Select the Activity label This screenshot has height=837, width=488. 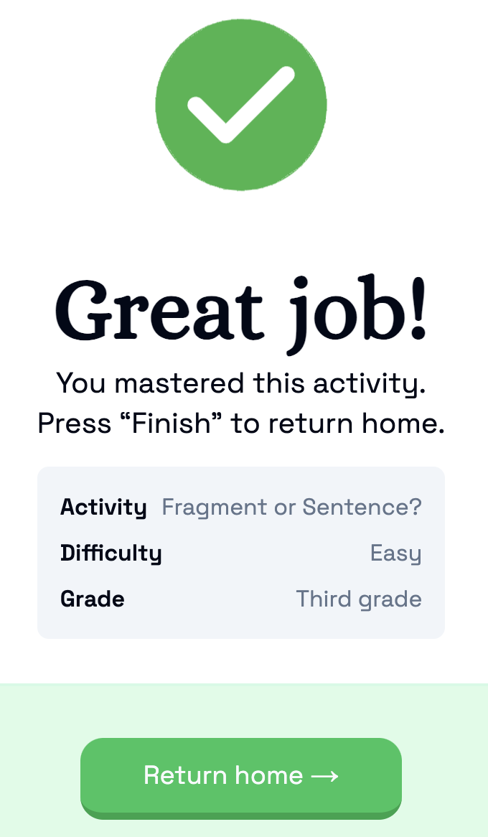pos(103,508)
